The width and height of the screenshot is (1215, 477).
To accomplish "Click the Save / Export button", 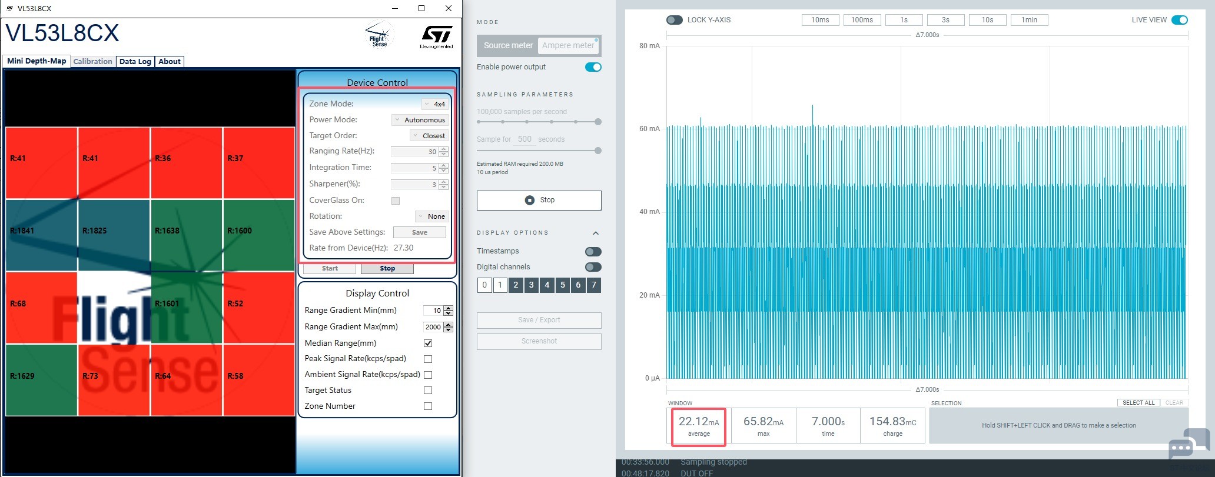I will point(539,320).
